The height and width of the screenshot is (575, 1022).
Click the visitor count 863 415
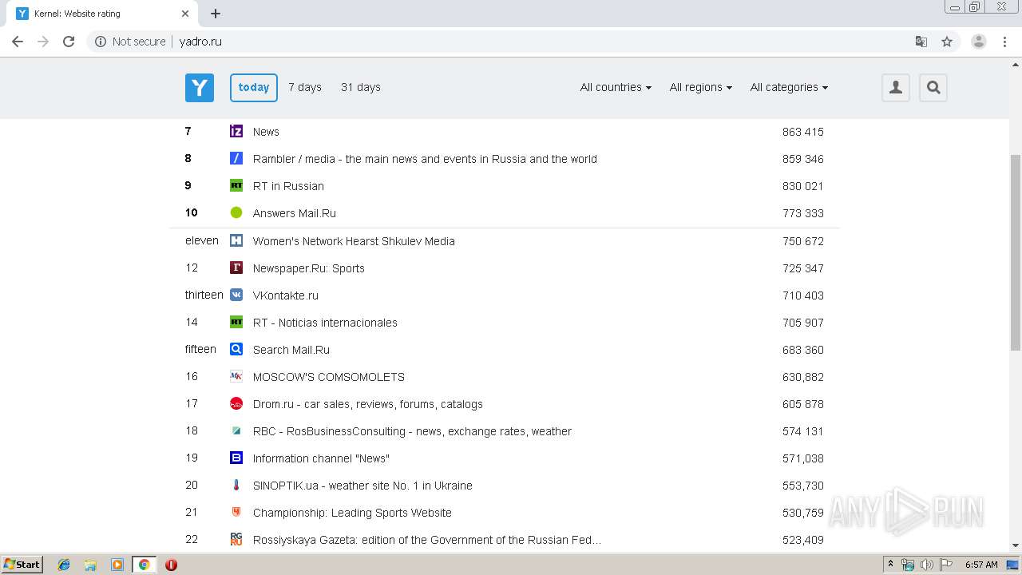(x=803, y=132)
